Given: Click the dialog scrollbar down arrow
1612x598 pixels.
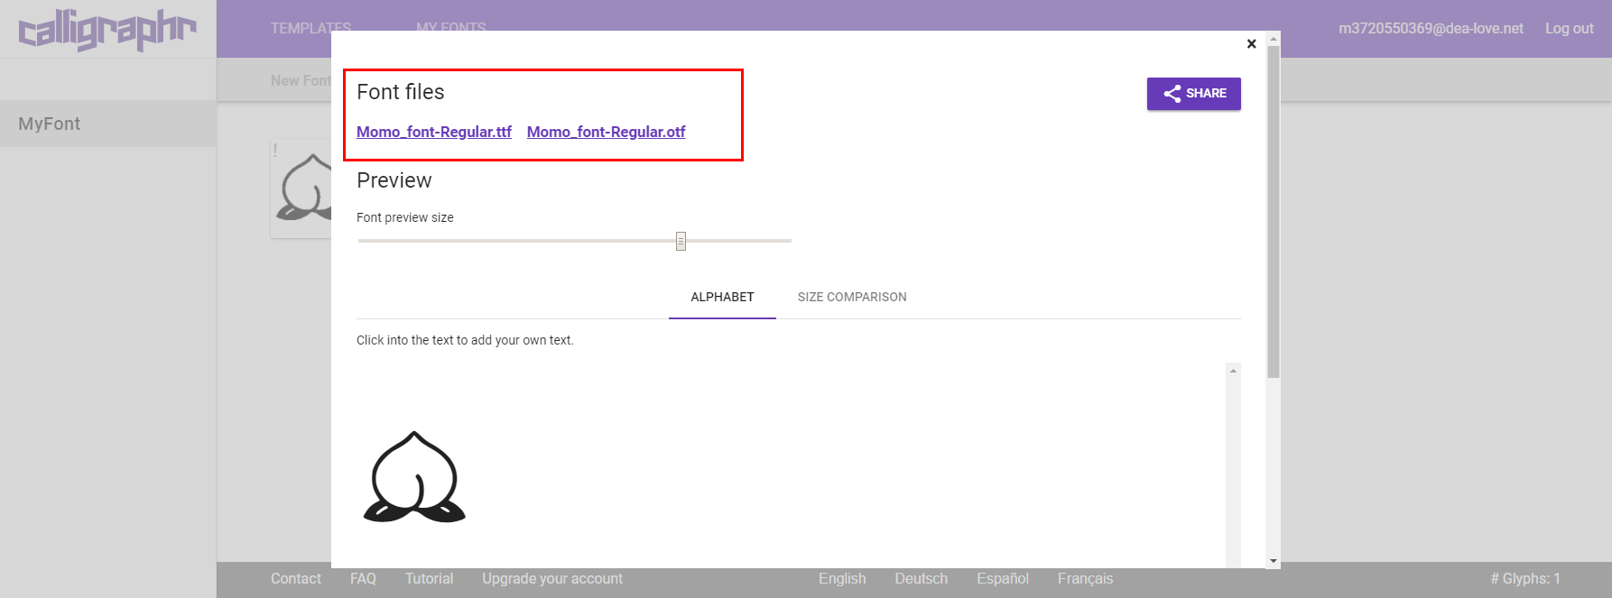Looking at the screenshot, I should point(1274,561).
